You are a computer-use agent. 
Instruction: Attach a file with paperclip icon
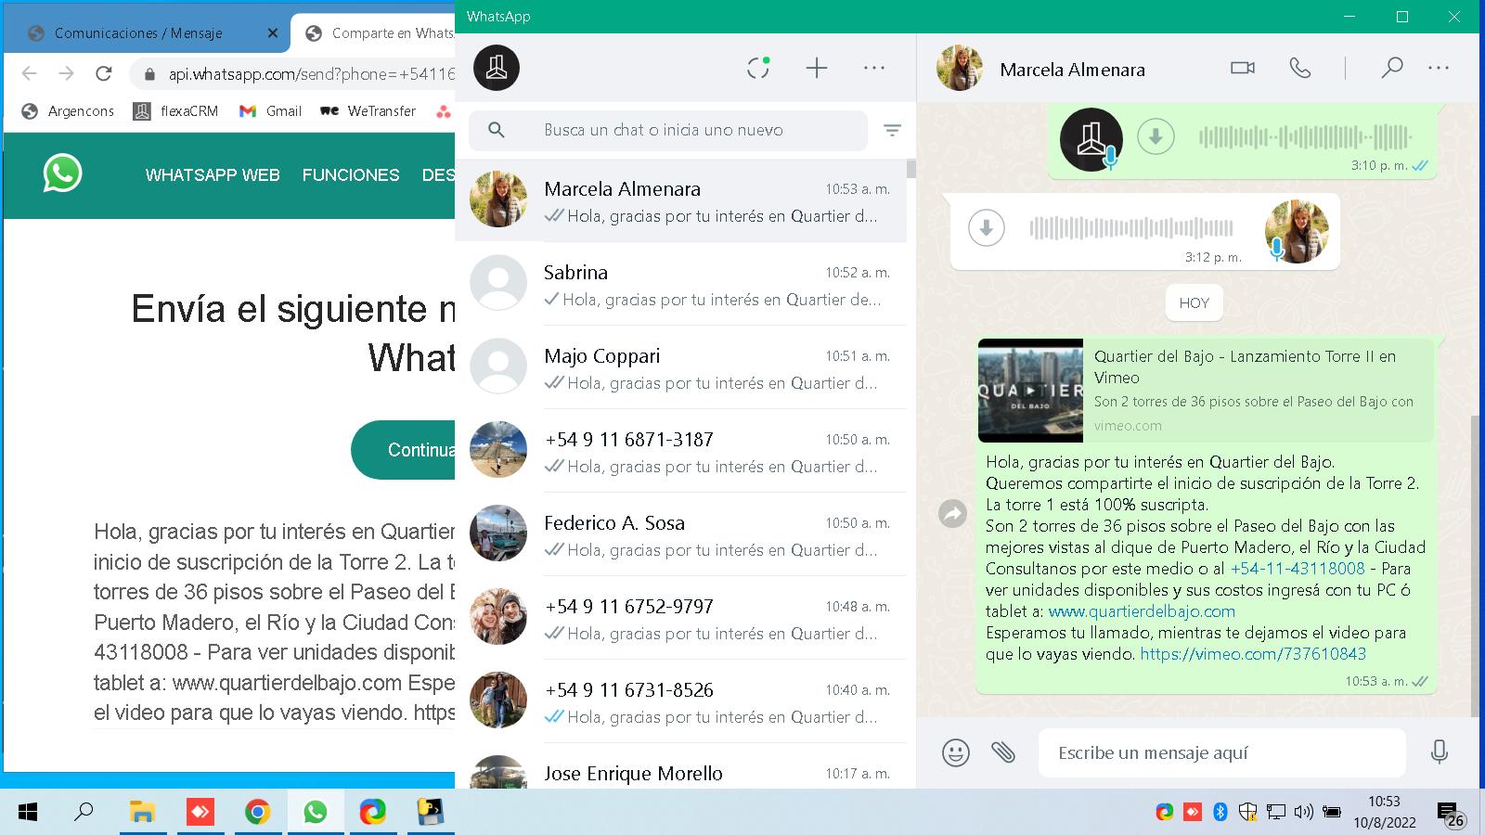[1003, 752]
